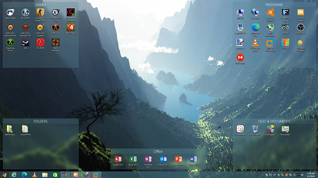Select the Cert_Update file
Screen dimensions: 318x178
[x=285, y=130]
